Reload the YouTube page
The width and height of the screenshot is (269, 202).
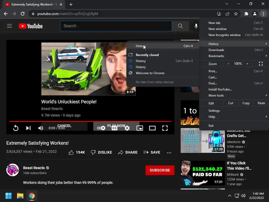tap(23, 14)
